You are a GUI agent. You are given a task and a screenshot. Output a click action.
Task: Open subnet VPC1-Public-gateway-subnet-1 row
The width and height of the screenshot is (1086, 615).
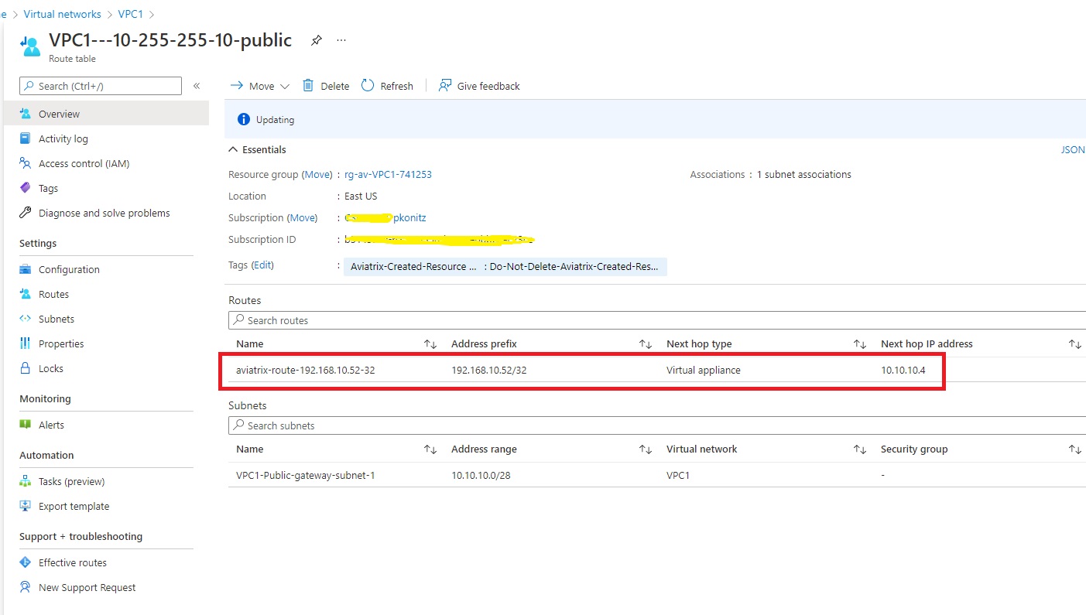(x=657, y=475)
